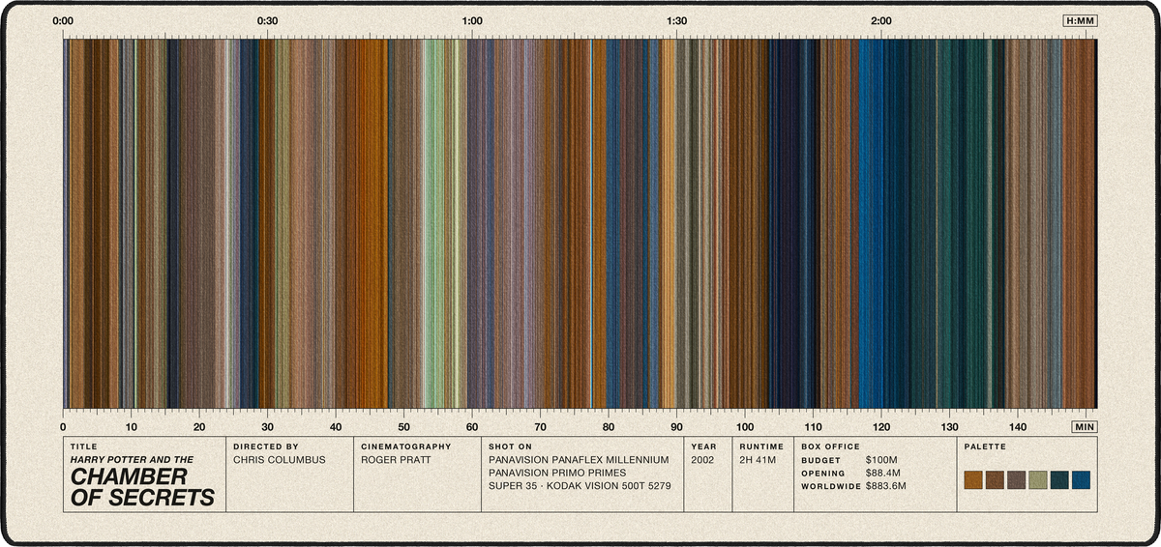
Task: Click 'PANAVISION PANAFLEX MILLENNIUM' text
Action: click(x=580, y=460)
